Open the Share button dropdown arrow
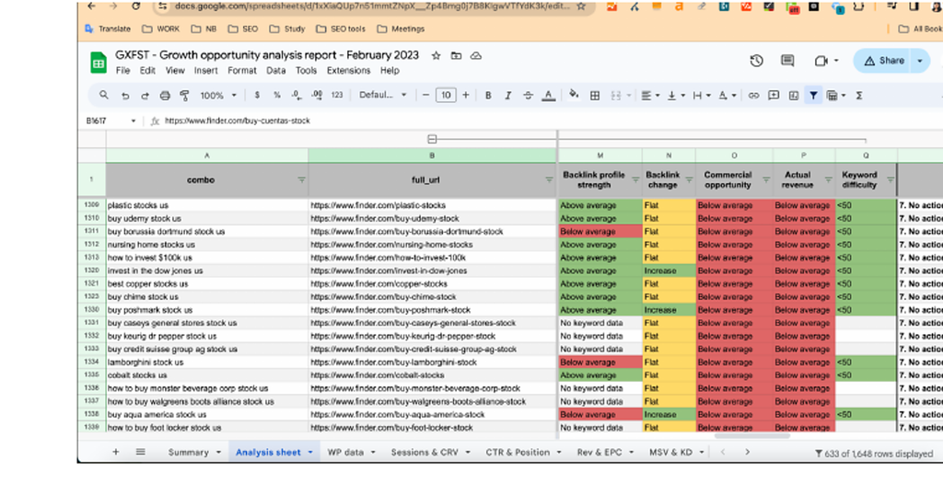This screenshot has width=943, height=483. pos(920,61)
